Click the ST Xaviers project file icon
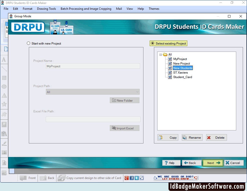This screenshot has height=191, width=247. click(x=170, y=73)
